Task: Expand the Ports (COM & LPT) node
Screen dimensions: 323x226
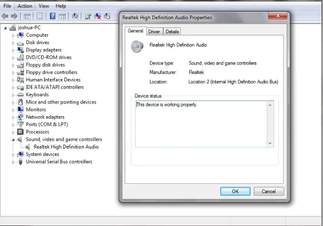Action: coord(13,125)
